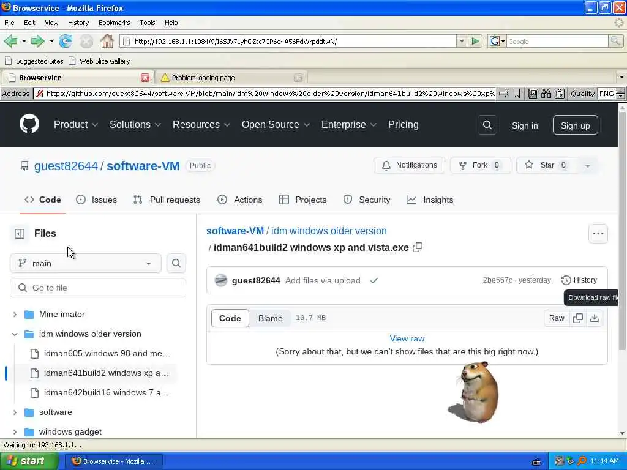Open the Open Source navigation dropdown
627x470 pixels.
point(276,125)
